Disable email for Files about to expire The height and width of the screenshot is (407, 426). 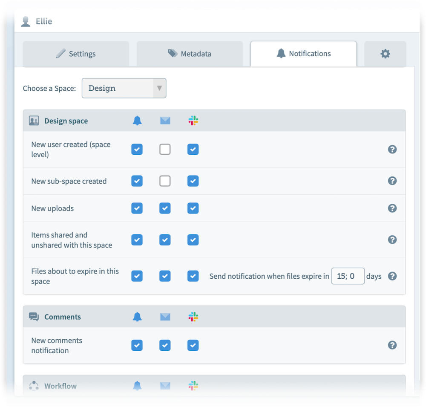[x=165, y=276]
